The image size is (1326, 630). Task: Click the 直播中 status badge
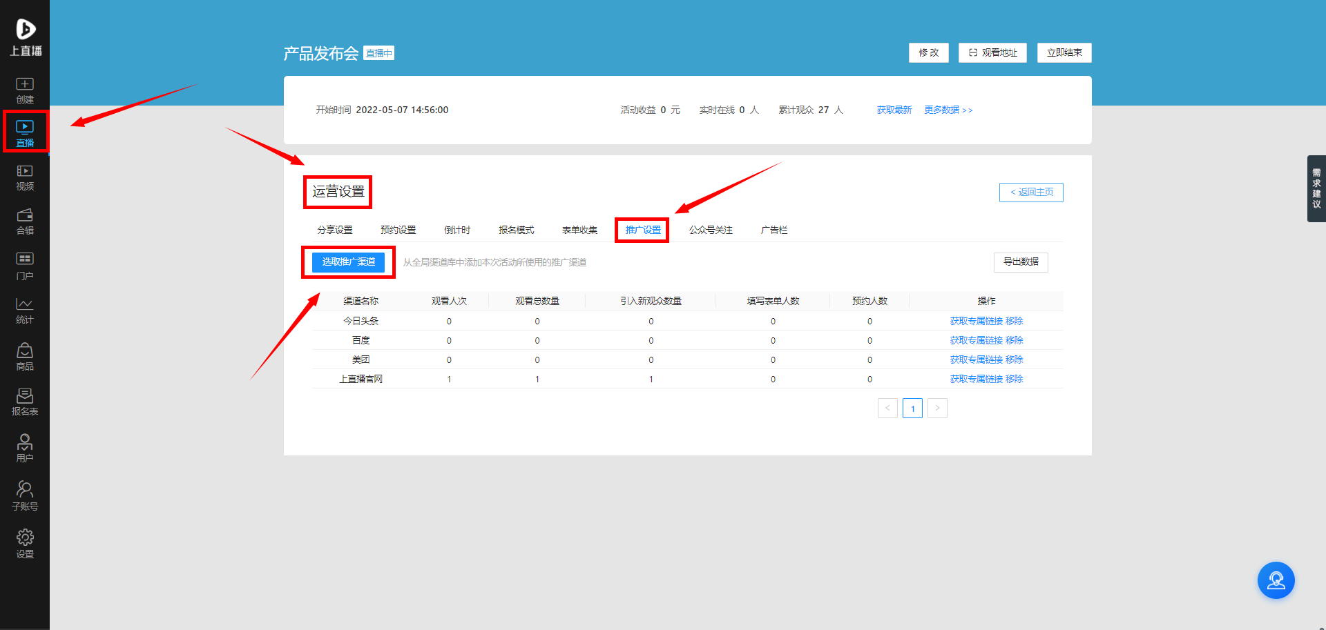point(379,53)
